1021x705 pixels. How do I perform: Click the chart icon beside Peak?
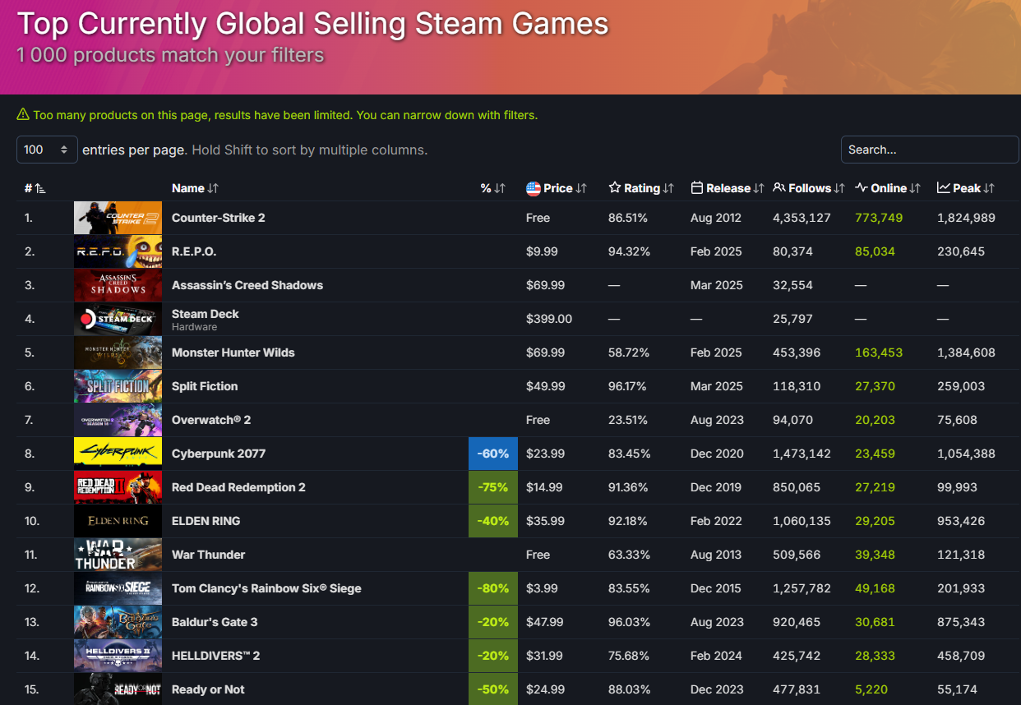pyautogui.click(x=943, y=188)
